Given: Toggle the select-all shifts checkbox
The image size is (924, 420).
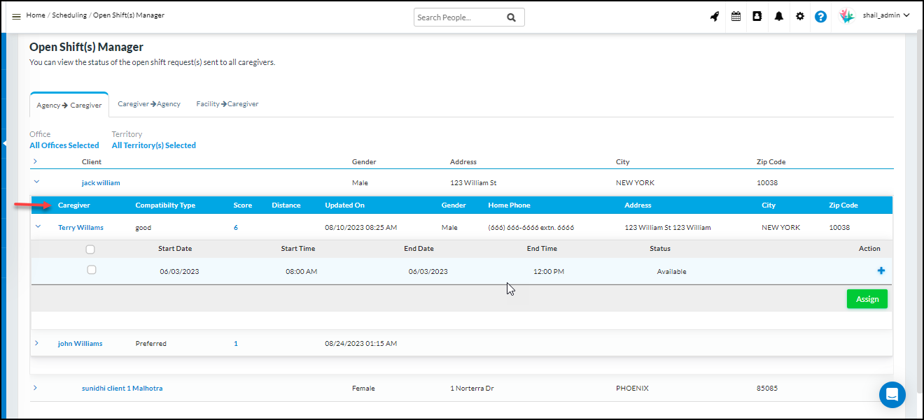Looking at the screenshot, I should coord(90,248).
